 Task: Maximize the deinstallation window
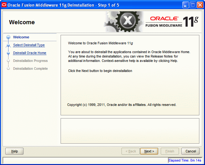193,5
